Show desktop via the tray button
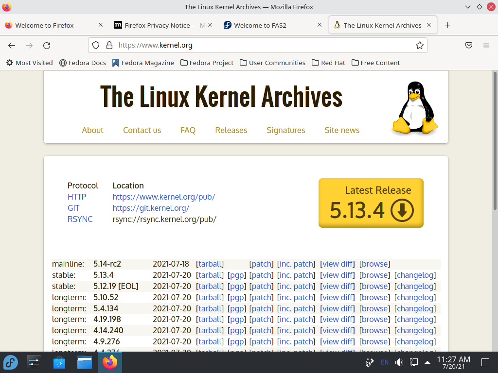Image resolution: width=498 pixels, height=373 pixels. (x=485, y=362)
